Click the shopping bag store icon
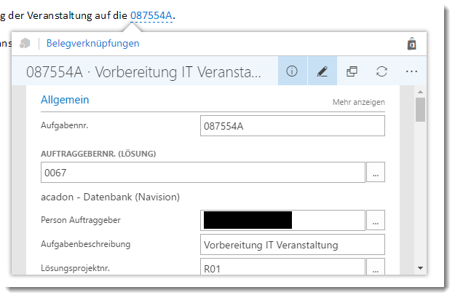Image resolution: width=455 pixels, height=298 pixels. click(412, 44)
